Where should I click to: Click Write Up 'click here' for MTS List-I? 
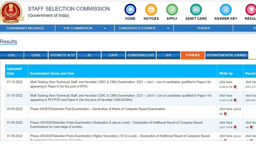pyautogui.click(x=226, y=82)
